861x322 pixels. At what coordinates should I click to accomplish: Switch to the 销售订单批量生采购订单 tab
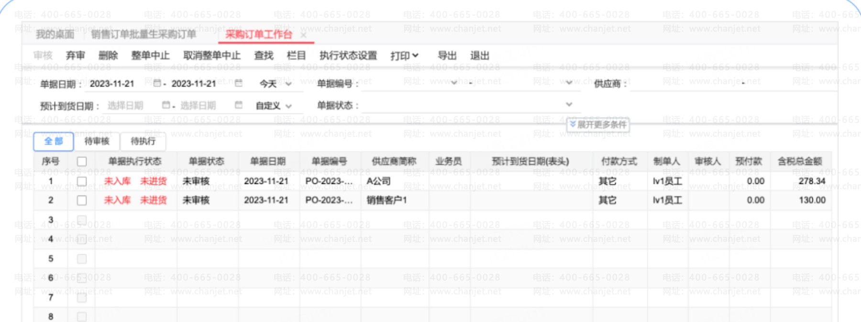[143, 34]
